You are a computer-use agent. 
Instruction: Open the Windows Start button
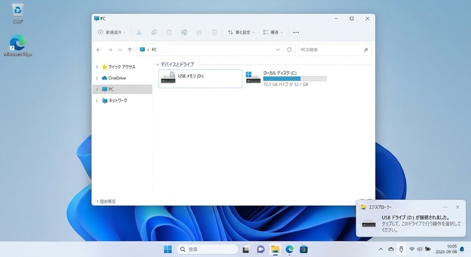[168, 249]
